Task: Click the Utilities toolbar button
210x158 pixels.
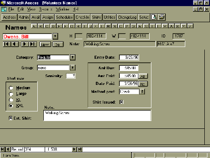Action: coord(109,17)
